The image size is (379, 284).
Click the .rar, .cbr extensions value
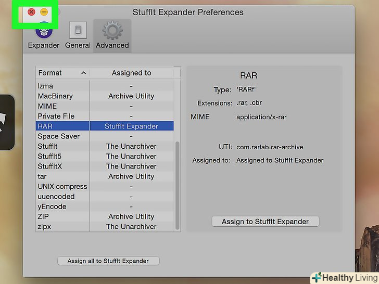(249, 103)
